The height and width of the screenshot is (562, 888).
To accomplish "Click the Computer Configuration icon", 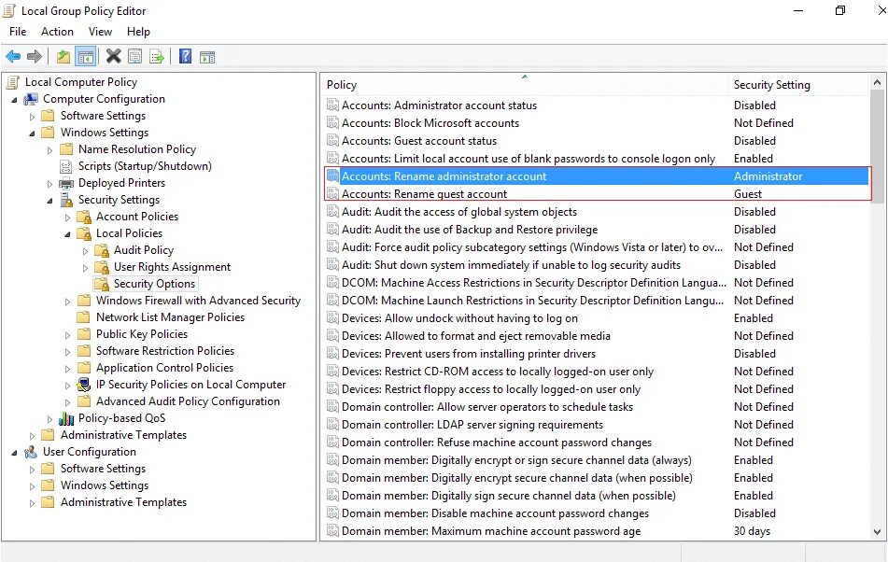I will click(x=31, y=100).
